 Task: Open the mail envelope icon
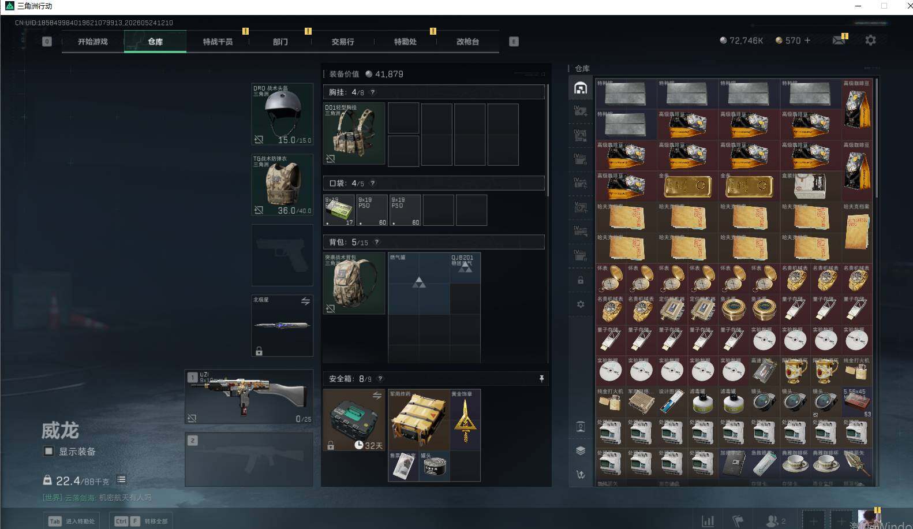click(x=839, y=40)
